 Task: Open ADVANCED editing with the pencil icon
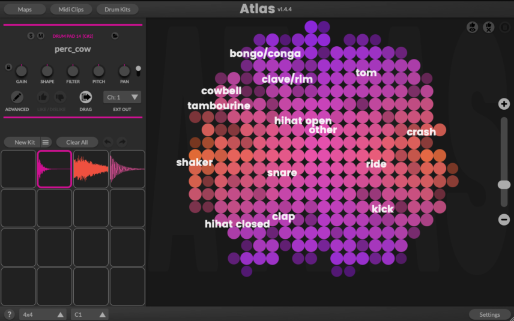click(17, 97)
